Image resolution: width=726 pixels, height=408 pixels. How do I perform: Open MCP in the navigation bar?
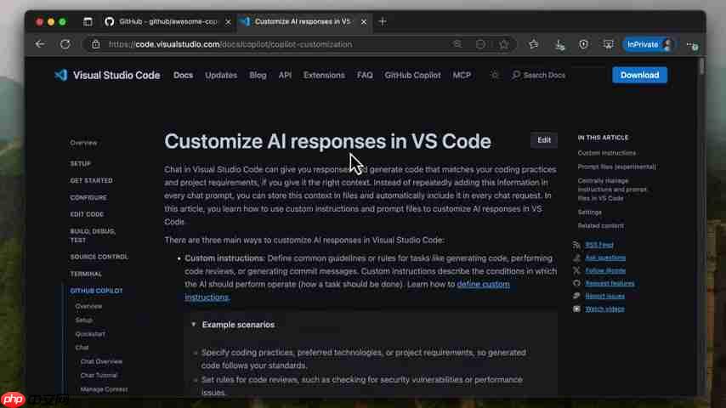click(x=462, y=75)
